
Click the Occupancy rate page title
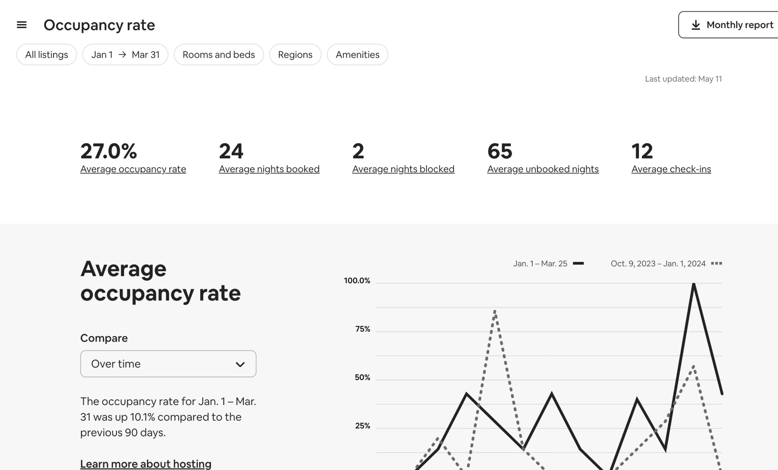coord(99,25)
